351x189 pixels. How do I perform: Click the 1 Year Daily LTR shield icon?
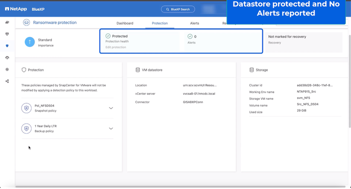pos(27,128)
